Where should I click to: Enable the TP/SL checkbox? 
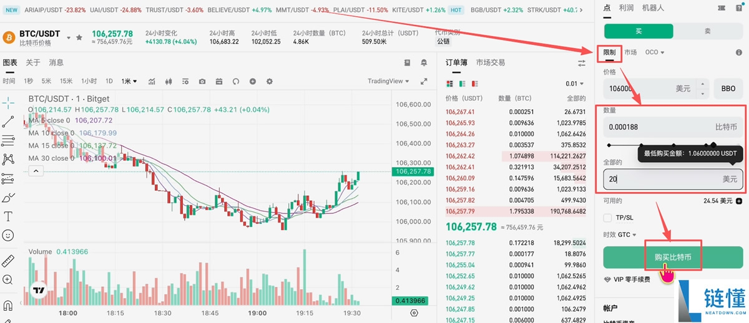pyautogui.click(x=608, y=218)
